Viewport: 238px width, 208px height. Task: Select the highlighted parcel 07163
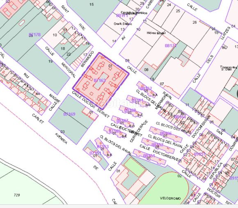(x=101, y=81)
